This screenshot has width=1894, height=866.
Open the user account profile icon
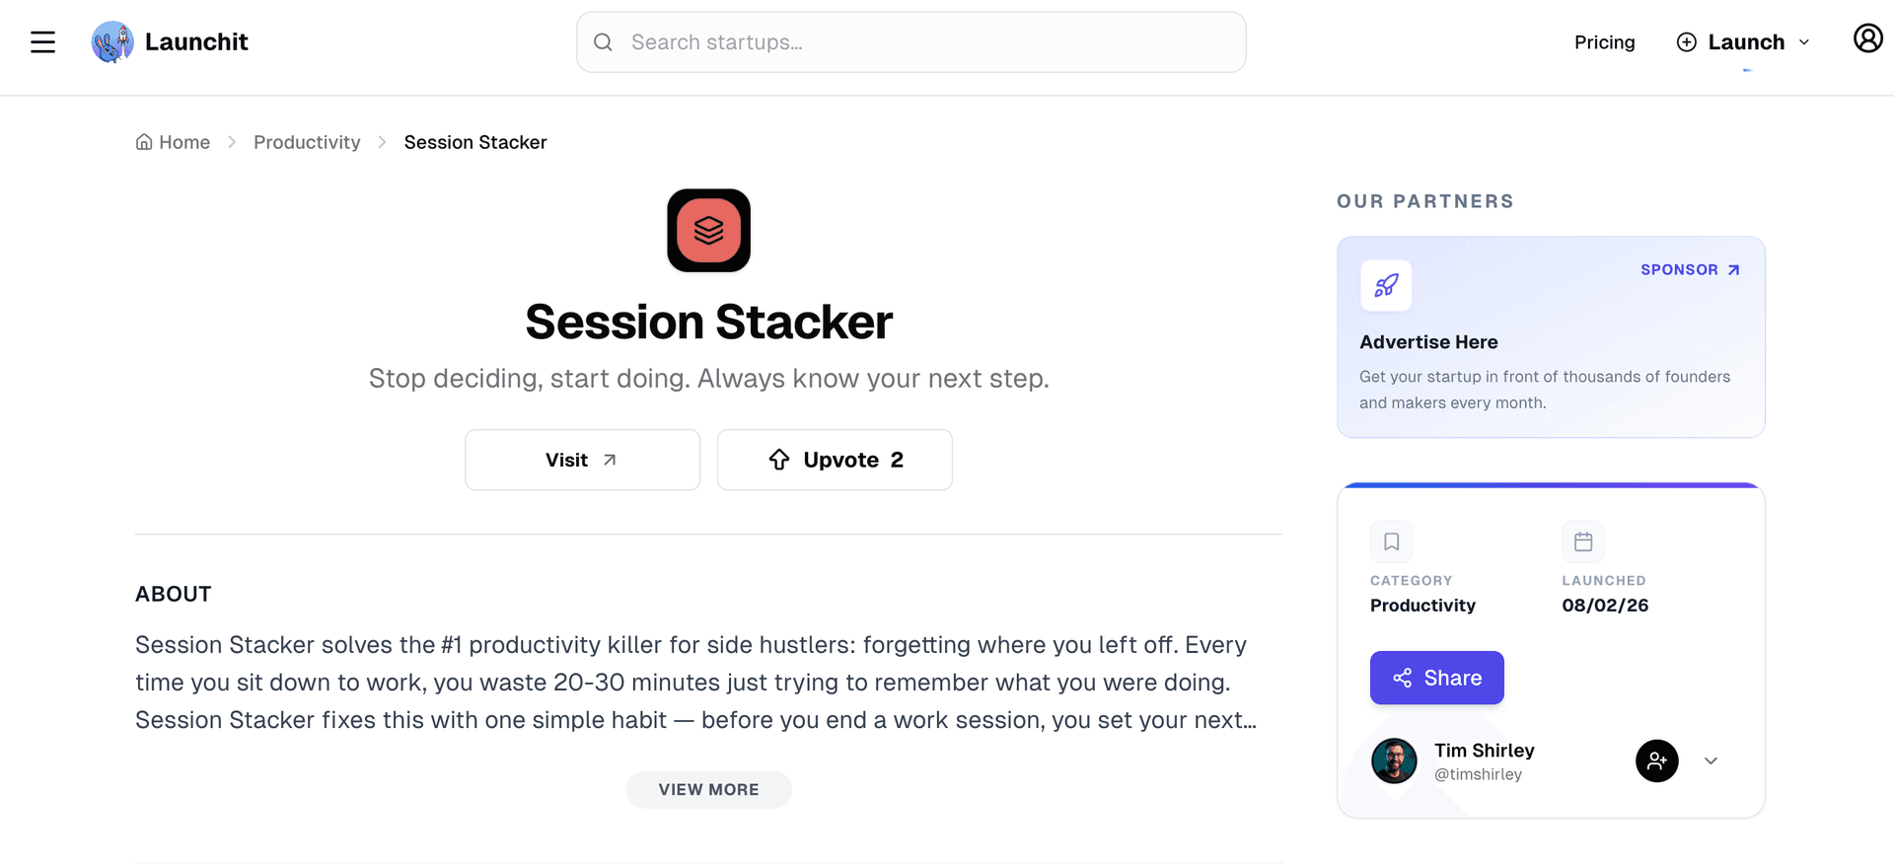pyautogui.click(x=1867, y=39)
